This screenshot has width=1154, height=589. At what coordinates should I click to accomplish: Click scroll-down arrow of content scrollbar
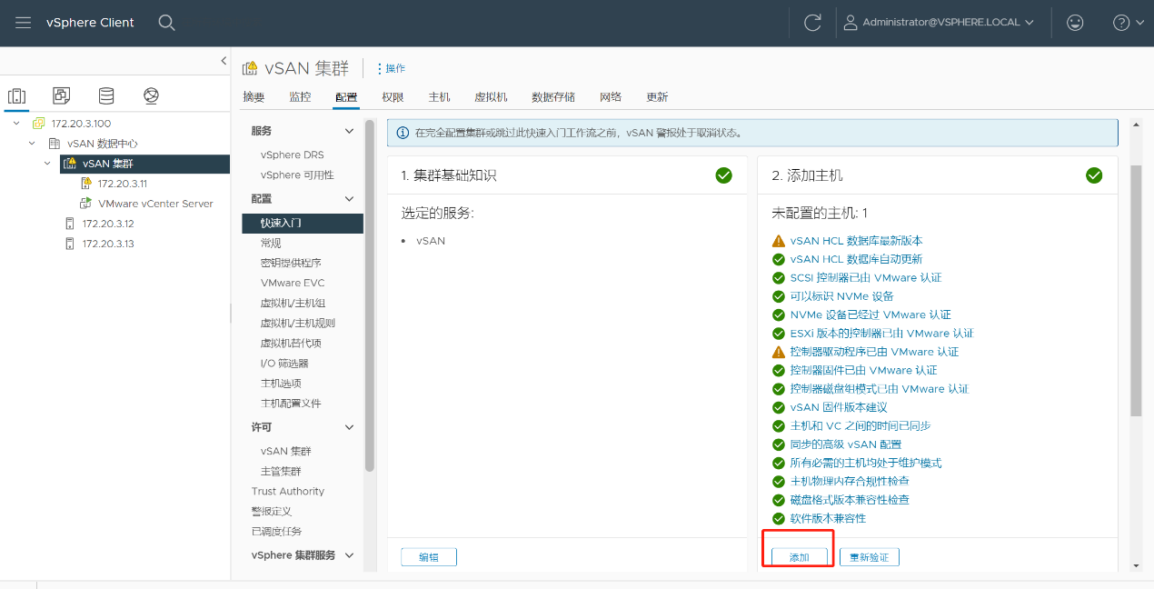point(1135,565)
